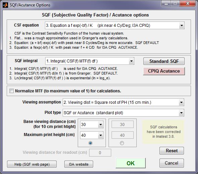Screen dimensions: 198x174
Task: Open the I3A website button
Action: click(79, 164)
